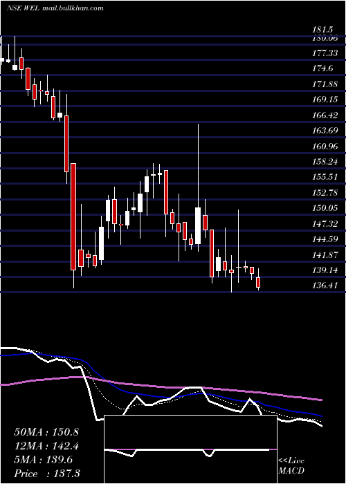Viewport: 346px width, 484px height.
Task: Click the <<Live MACD label
Action: point(291,466)
